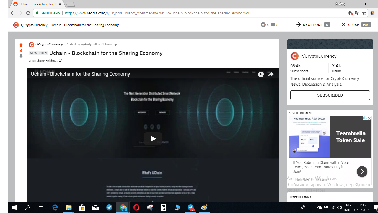Open the r/CryptoCurrency link above the post title
378x213 pixels.
point(49,44)
